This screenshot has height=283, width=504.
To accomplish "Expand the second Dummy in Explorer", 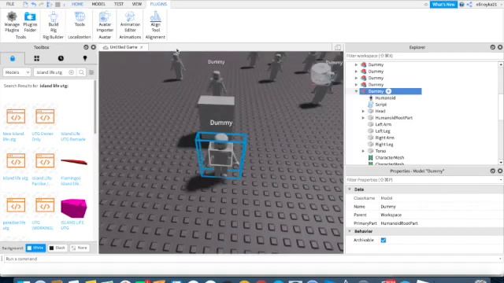I will point(356,72).
